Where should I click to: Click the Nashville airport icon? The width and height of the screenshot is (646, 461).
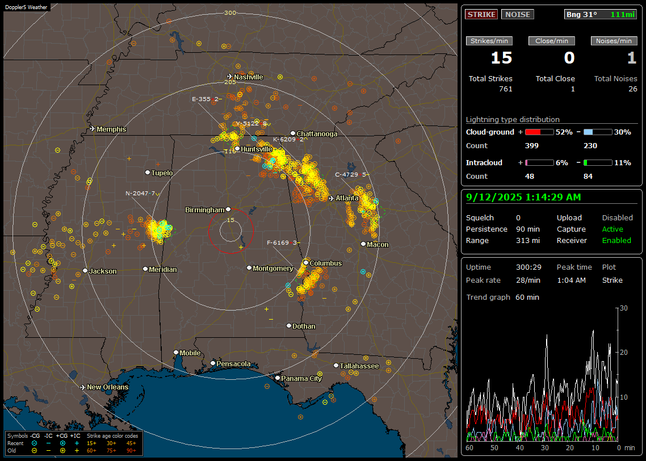229,77
